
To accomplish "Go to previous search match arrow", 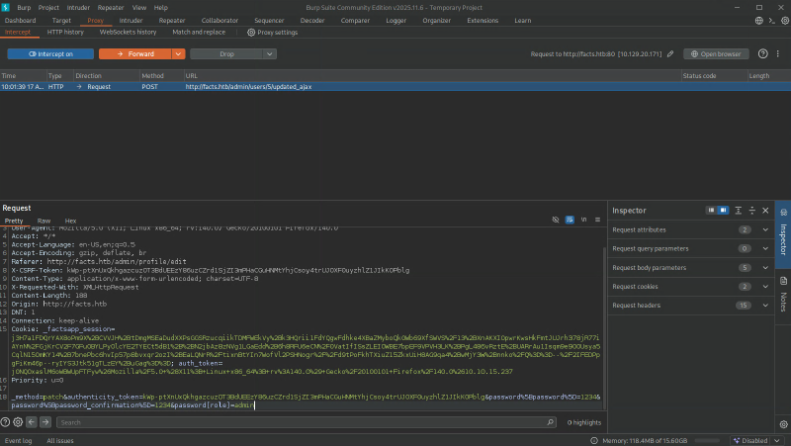I will (32, 422).
